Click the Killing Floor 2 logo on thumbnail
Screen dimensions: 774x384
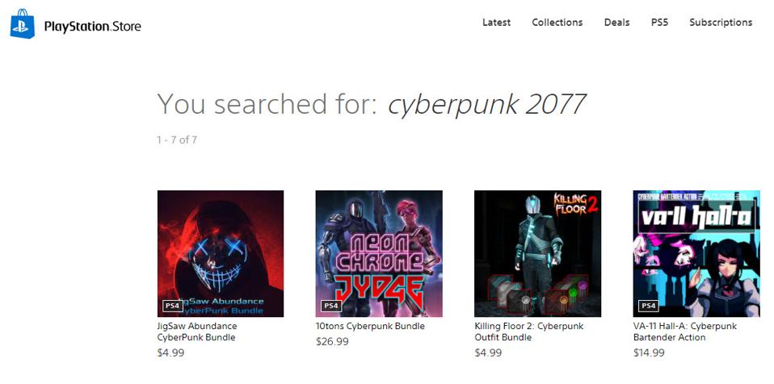click(575, 204)
